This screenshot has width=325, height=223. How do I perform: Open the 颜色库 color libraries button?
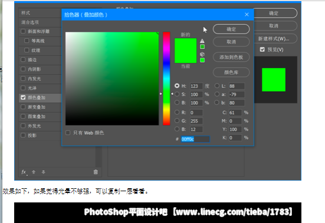(x=231, y=72)
